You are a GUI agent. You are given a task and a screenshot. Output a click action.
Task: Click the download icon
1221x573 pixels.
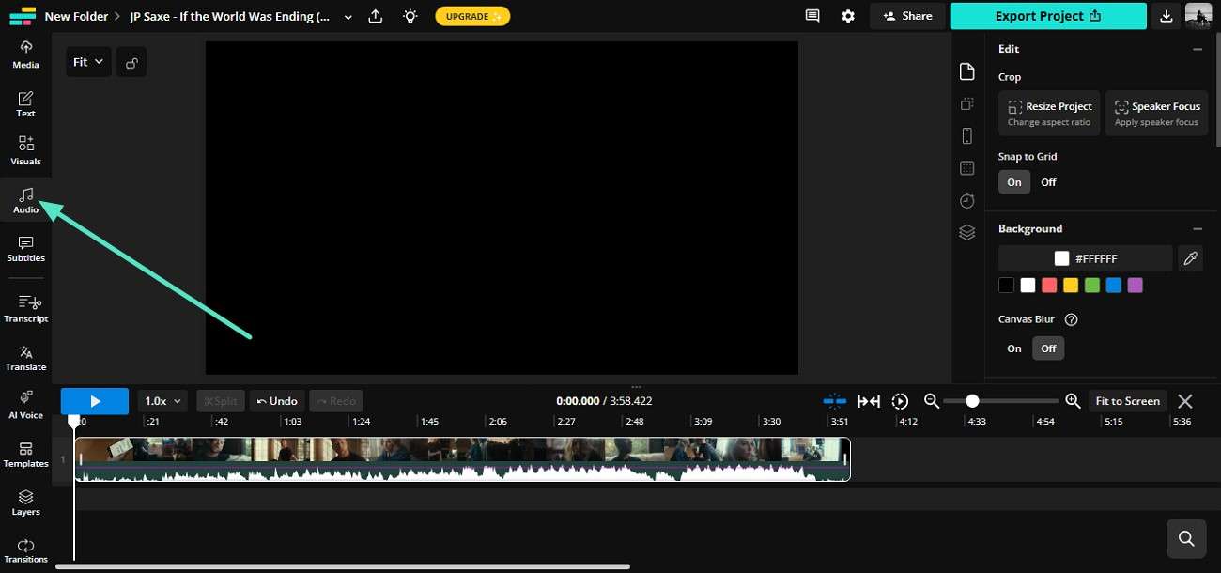tap(1166, 16)
